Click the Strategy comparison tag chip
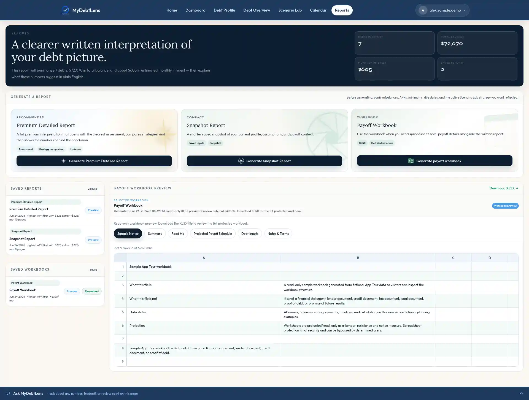 [x=51, y=149]
